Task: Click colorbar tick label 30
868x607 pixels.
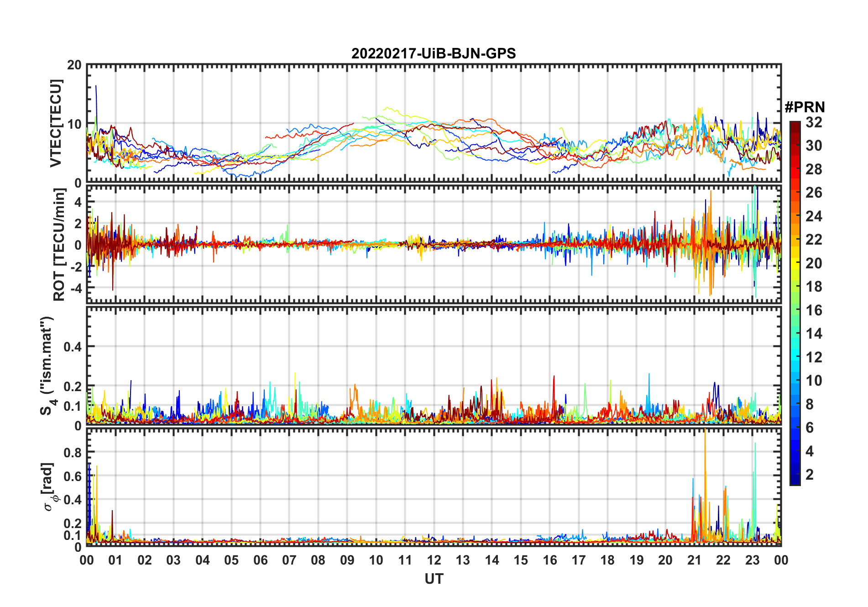Action: tap(814, 146)
